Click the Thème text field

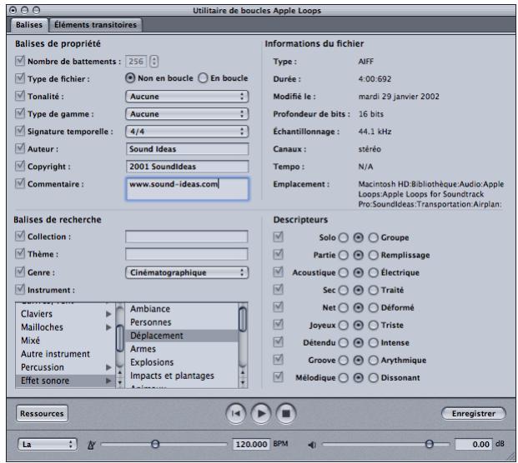187,254
